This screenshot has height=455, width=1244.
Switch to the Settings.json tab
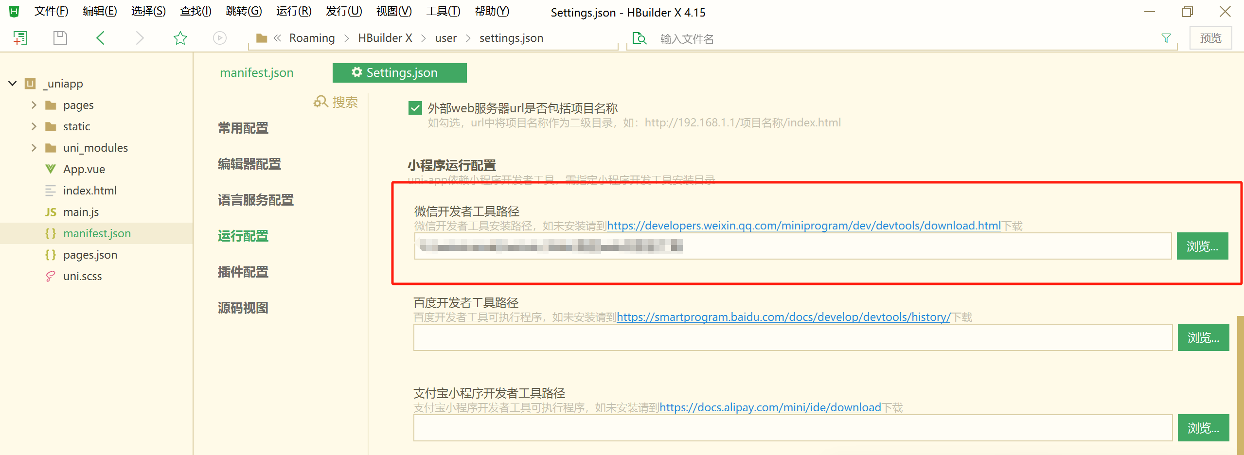point(400,72)
